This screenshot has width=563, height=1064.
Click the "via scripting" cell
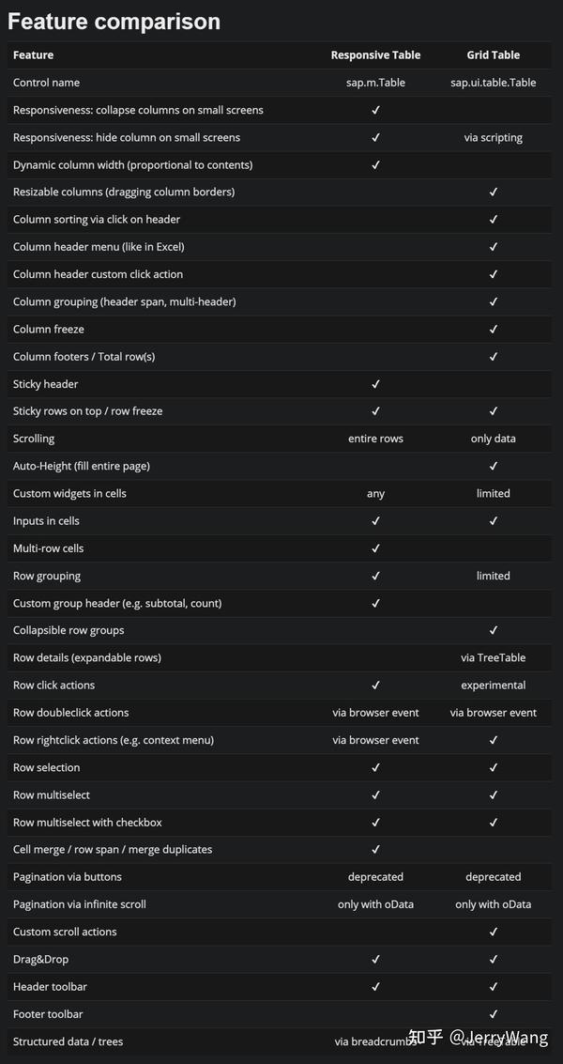click(494, 137)
